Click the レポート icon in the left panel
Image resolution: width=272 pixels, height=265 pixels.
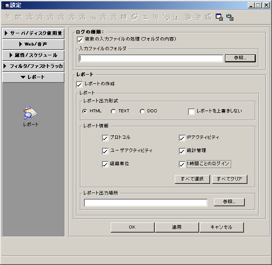(x=30, y=113)
